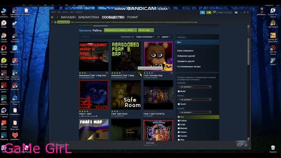Viewport: 281px width, 158px height.
Task: Open the Bandicam desktop shortcut
Action: [x=15, y=86]
